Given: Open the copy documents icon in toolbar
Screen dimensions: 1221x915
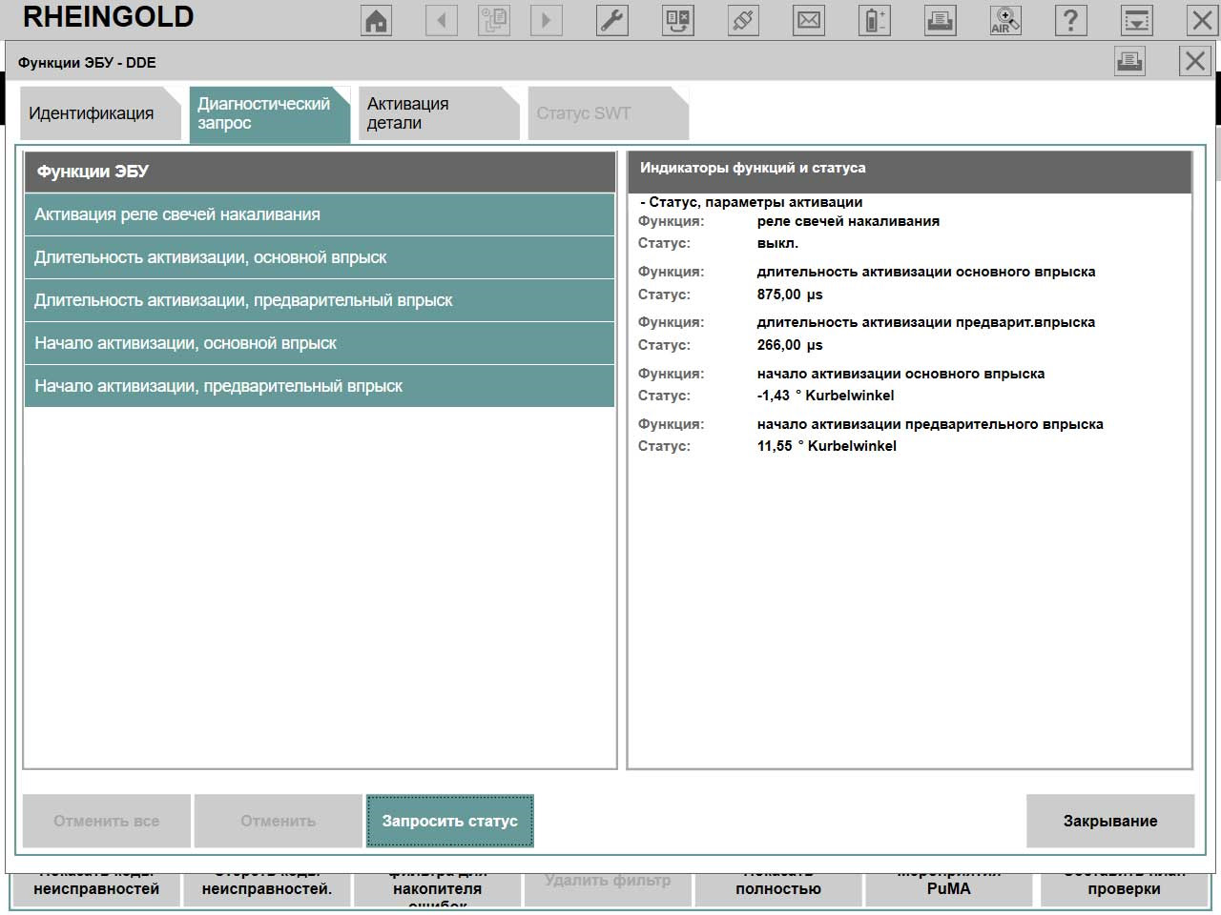Looking at the screenshot, I should coord(493,20).
